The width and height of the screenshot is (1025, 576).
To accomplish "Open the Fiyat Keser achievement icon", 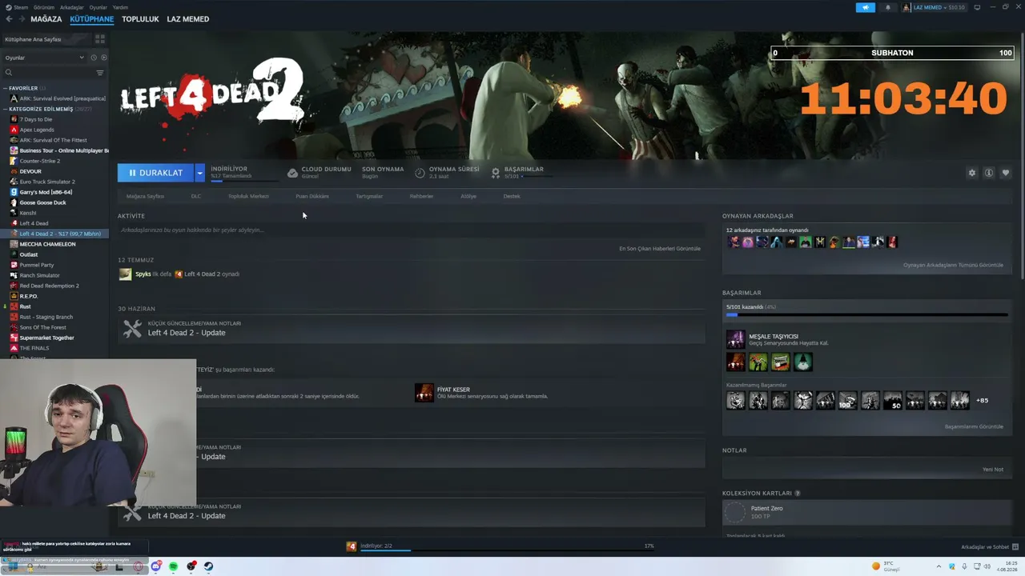I will (x=424, y=392).
